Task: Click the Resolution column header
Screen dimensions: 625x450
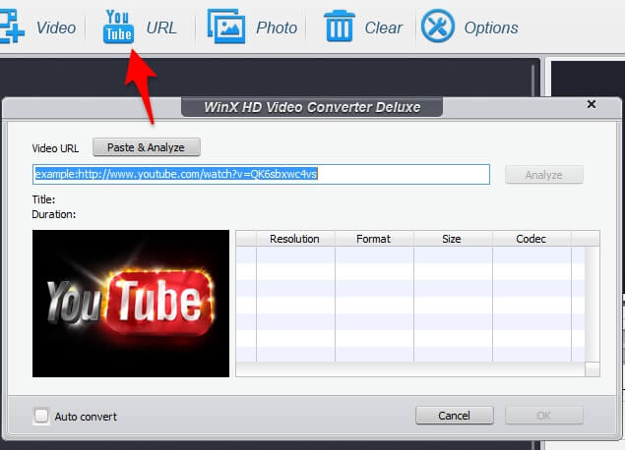Action: [295, 239]
